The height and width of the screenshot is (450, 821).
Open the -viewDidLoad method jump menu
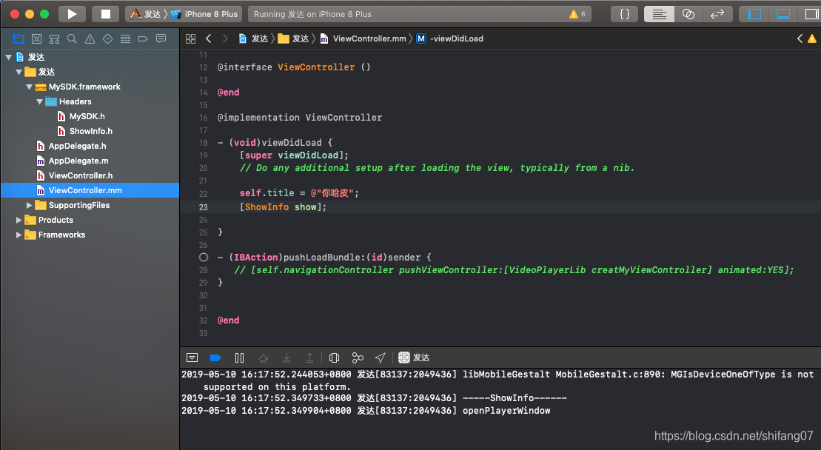click(450, 38)
